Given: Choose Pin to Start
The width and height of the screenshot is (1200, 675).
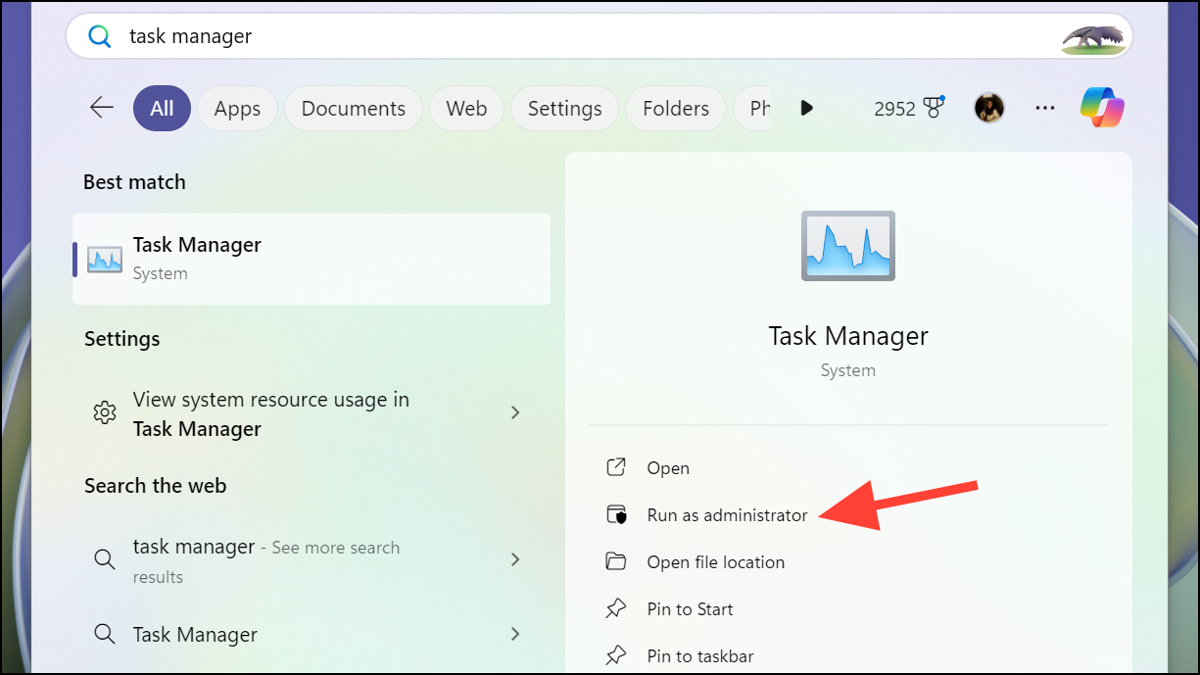Looking at the screenshot, I should pyautogui.click(x=691, y=609).
